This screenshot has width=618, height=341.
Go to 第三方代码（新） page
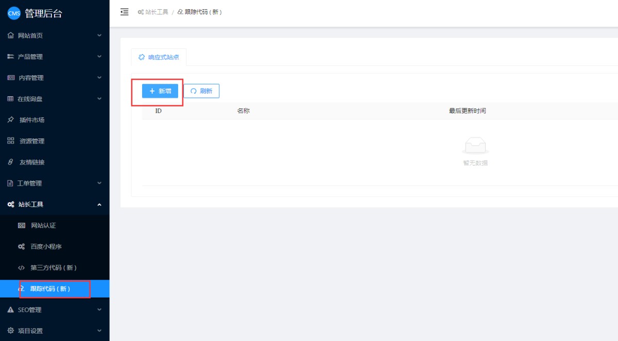point(54,267)
